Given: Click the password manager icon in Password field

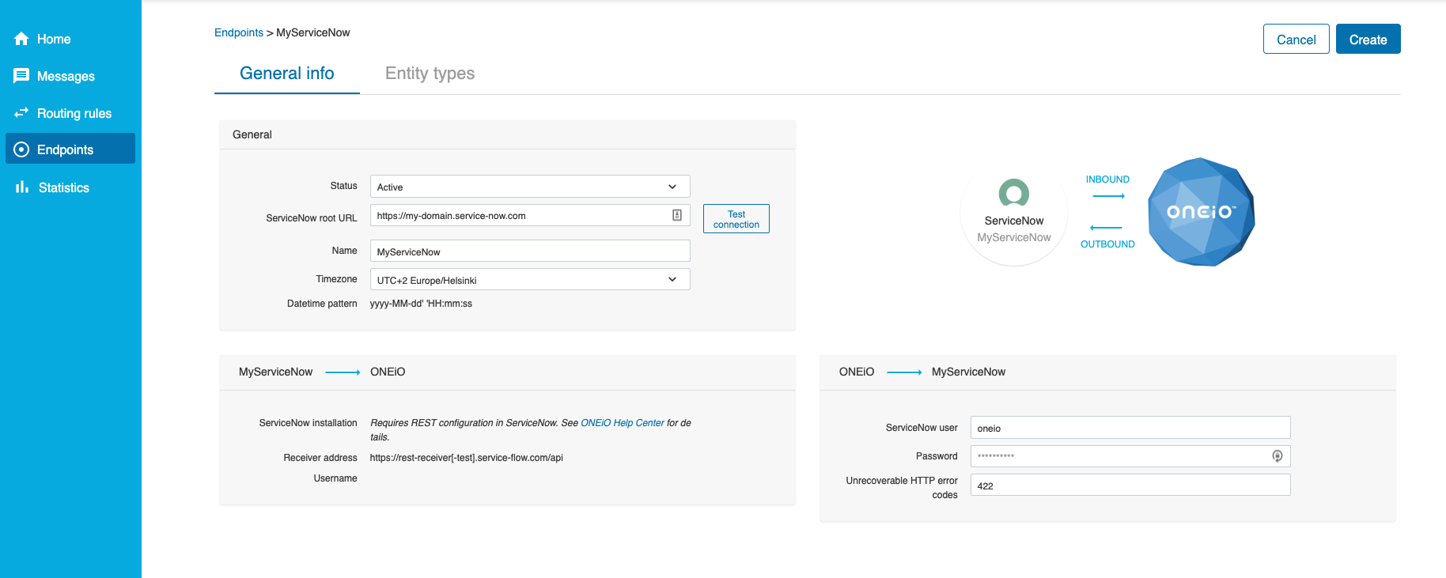Looking at the screenshot, I should click(x=1277, y=456).
